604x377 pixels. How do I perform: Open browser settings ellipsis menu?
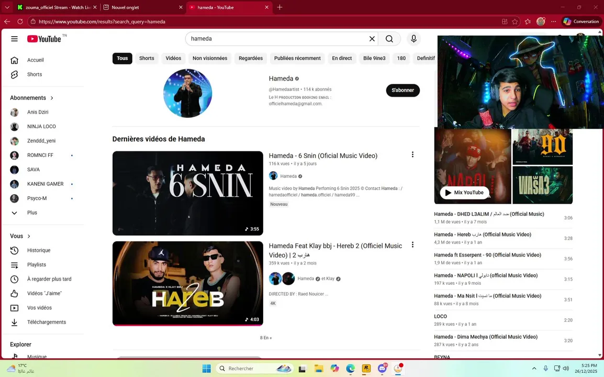pyautogui.click(x=554, y=21)
